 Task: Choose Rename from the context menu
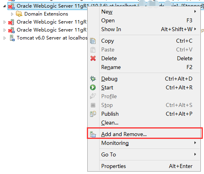coord(144,67)
